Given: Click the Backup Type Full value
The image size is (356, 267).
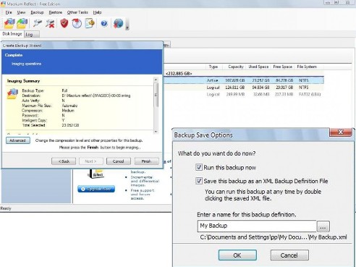Looking at the screenshot, I should coord(64,90).
